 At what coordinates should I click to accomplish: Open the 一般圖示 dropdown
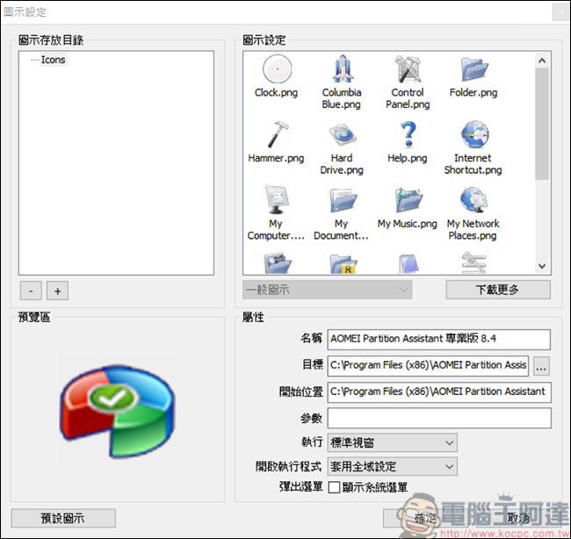[327, 290]
